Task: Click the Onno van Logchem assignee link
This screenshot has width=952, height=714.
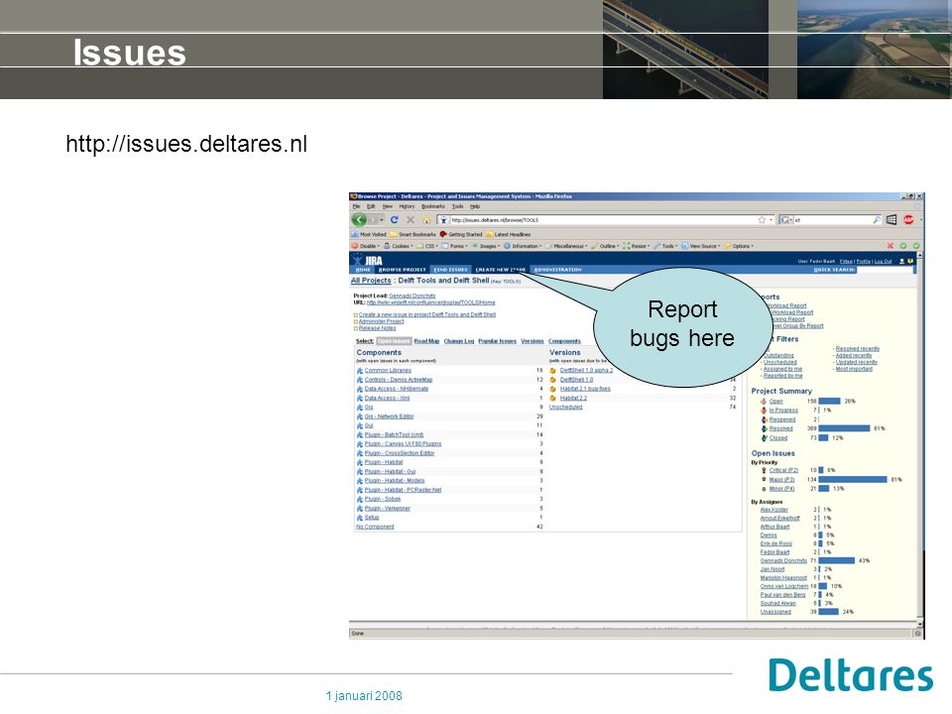Action: coord(784,586)
